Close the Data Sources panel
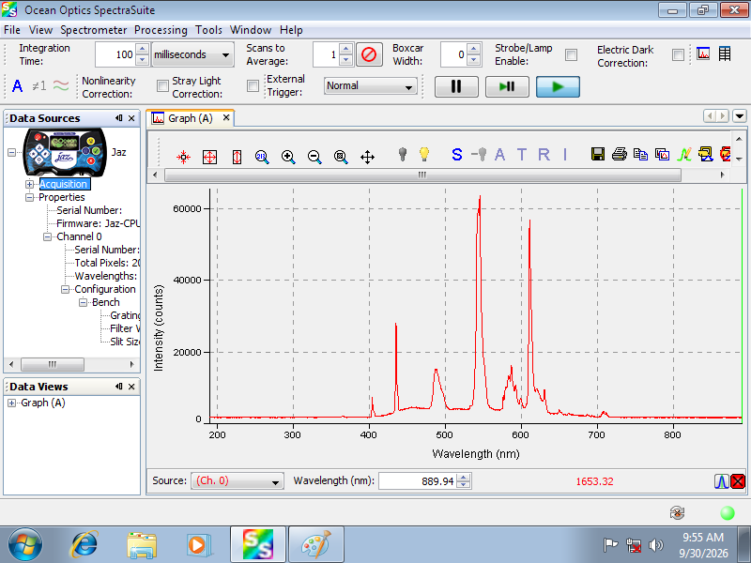Viewport: 751px width, 563px height. tap(131, 118)
